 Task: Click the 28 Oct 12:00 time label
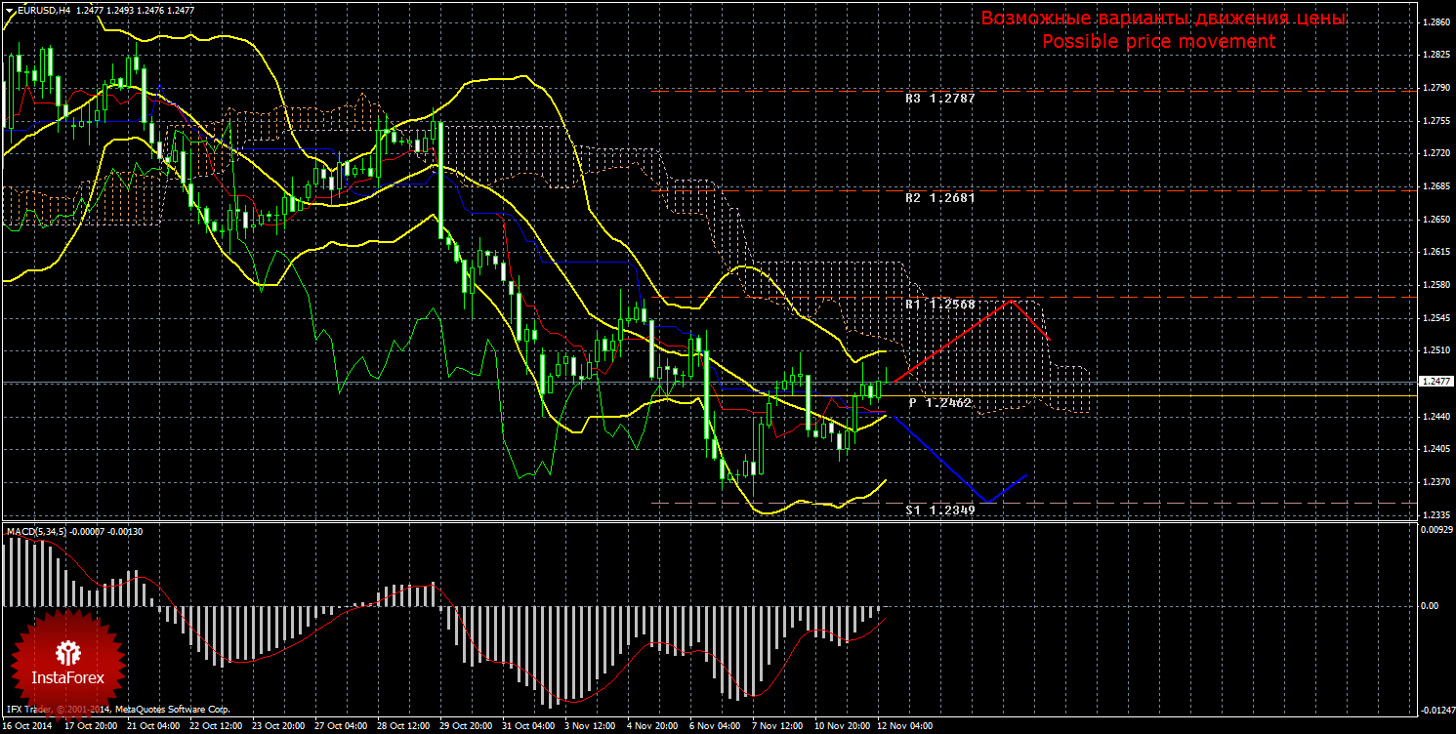click(x=402, y=726)
